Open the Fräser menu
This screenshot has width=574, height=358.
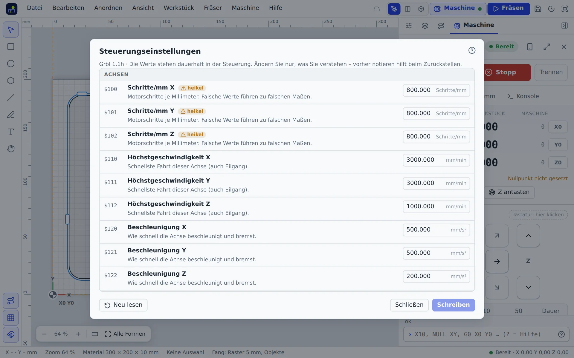213,8
